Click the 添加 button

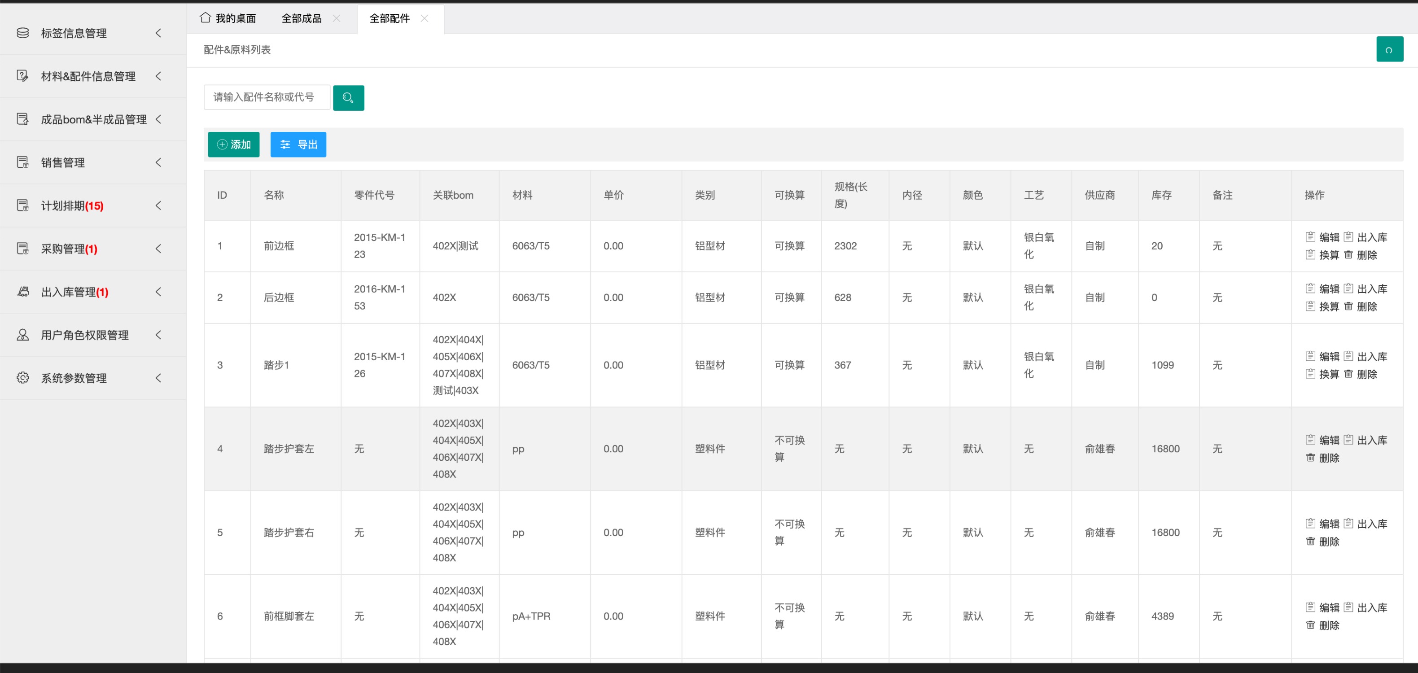click(233, 144)
